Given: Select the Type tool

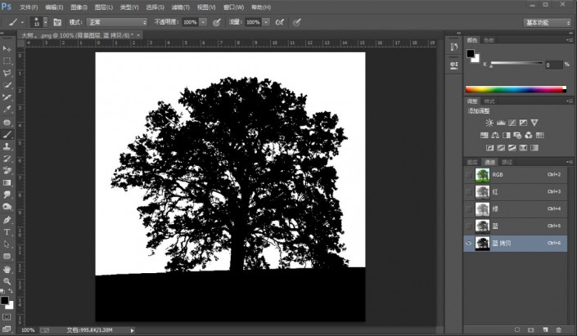Looking at the screenshot, I should (x=7, y=231).
